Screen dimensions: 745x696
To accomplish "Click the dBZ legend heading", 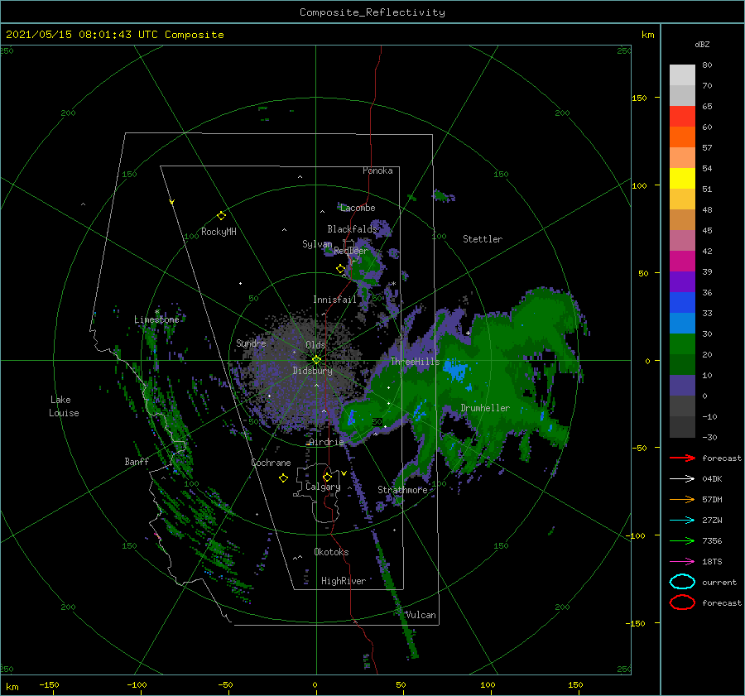I will tap(702, 44).
